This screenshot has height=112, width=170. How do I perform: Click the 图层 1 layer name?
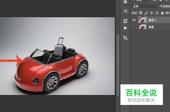coord(152,20)
